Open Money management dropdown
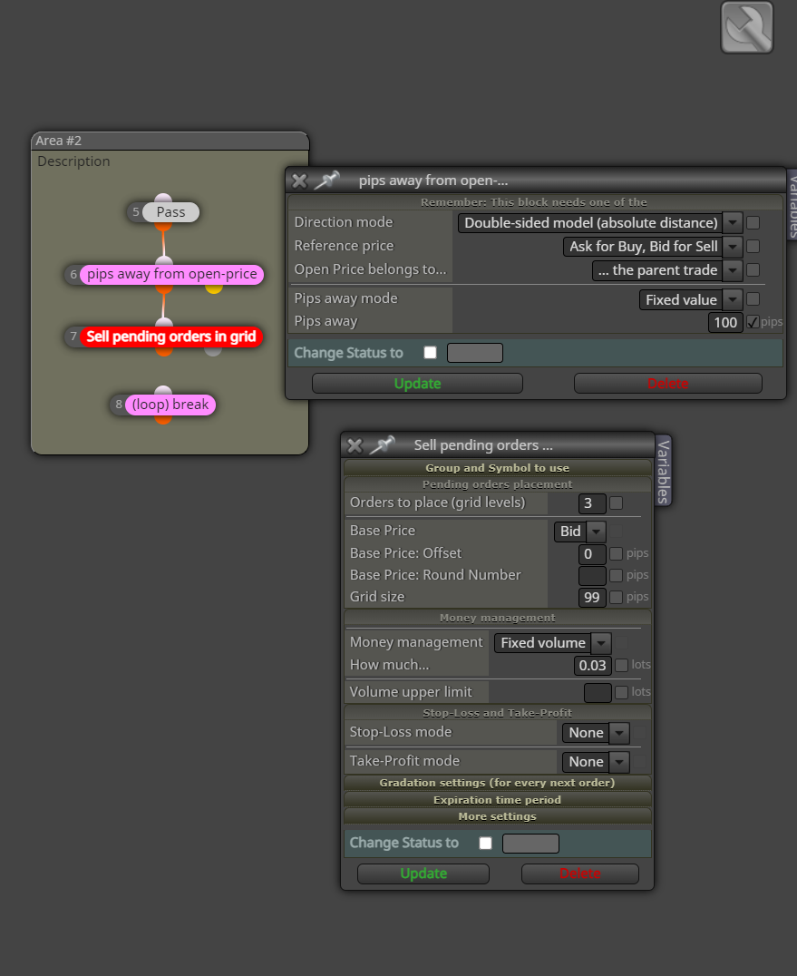 click(x=601, y=643)
